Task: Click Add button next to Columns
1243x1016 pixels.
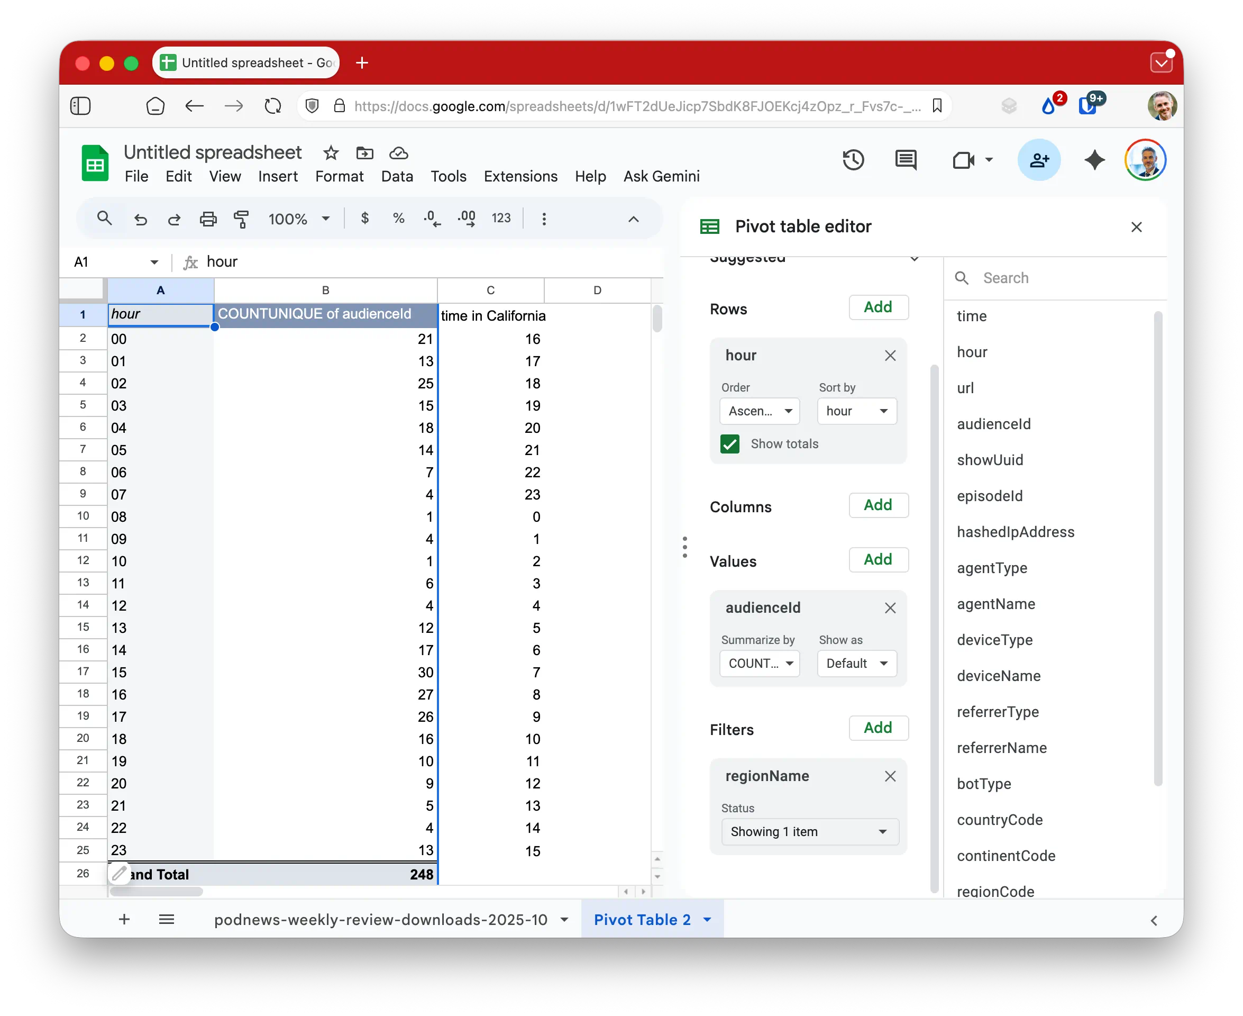Action: coord(878,505)
